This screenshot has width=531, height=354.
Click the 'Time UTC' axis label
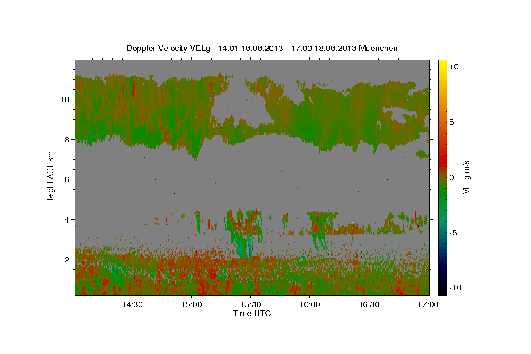pyautogui.click(x=252, y=313)
